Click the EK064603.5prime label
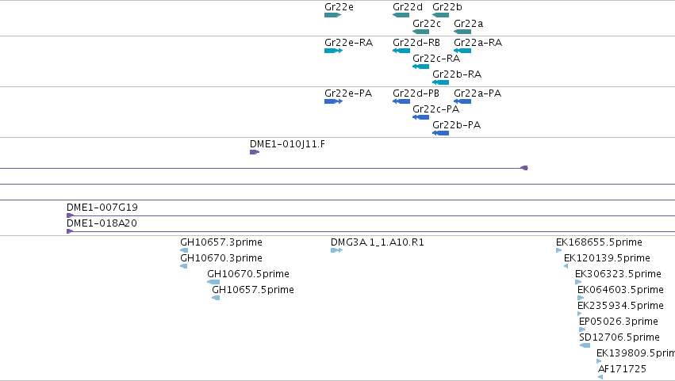675x381 pixels. (620, 290)
